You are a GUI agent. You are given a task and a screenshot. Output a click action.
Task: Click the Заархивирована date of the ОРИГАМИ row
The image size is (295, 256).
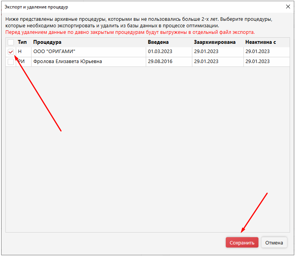pos(206,52)
